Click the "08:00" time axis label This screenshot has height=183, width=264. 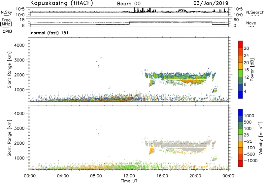pyautogui.click(x=96, y=176)
